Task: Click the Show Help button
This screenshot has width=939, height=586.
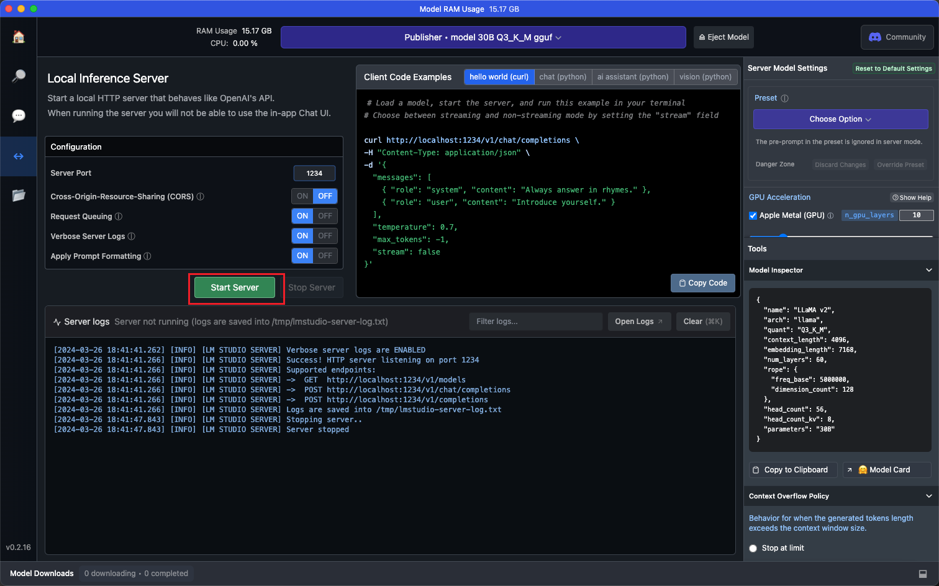Action: [912, 197]
